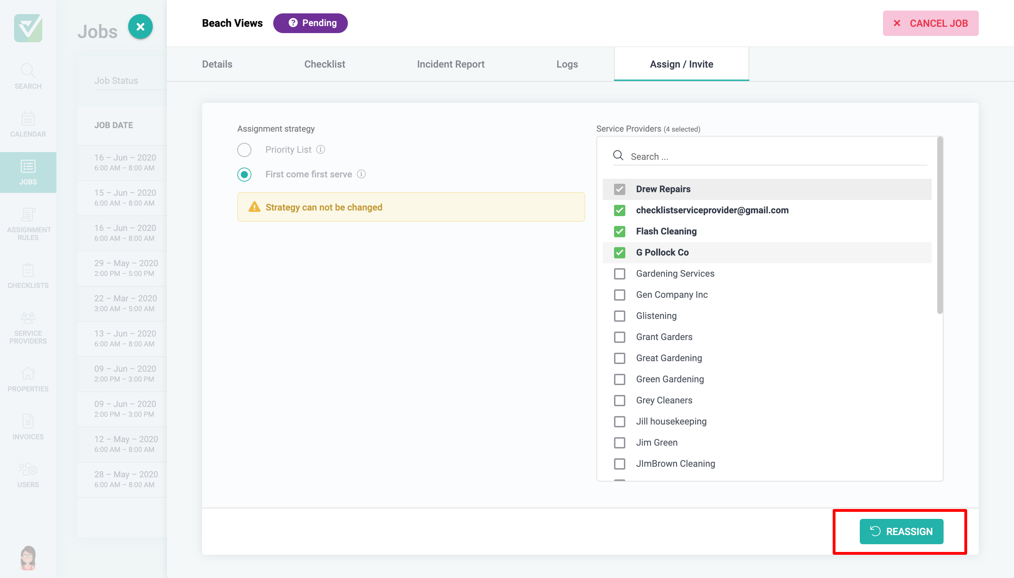Open the 13 – Jun – 2020 job row
The image size is (1014, 578).
122,339
